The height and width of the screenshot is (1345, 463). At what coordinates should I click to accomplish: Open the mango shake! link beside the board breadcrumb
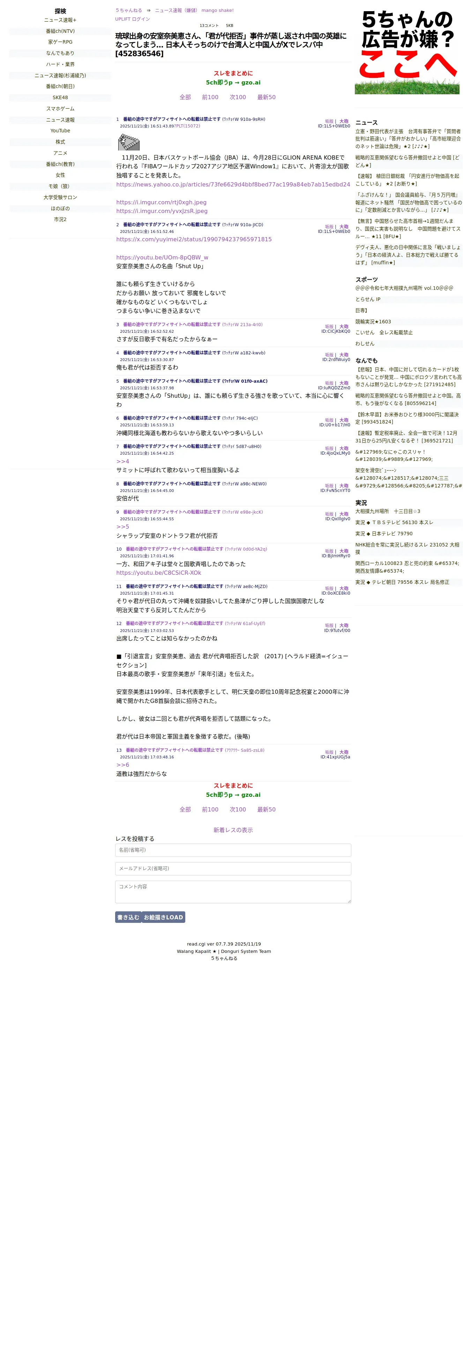[x=218, y=10]
